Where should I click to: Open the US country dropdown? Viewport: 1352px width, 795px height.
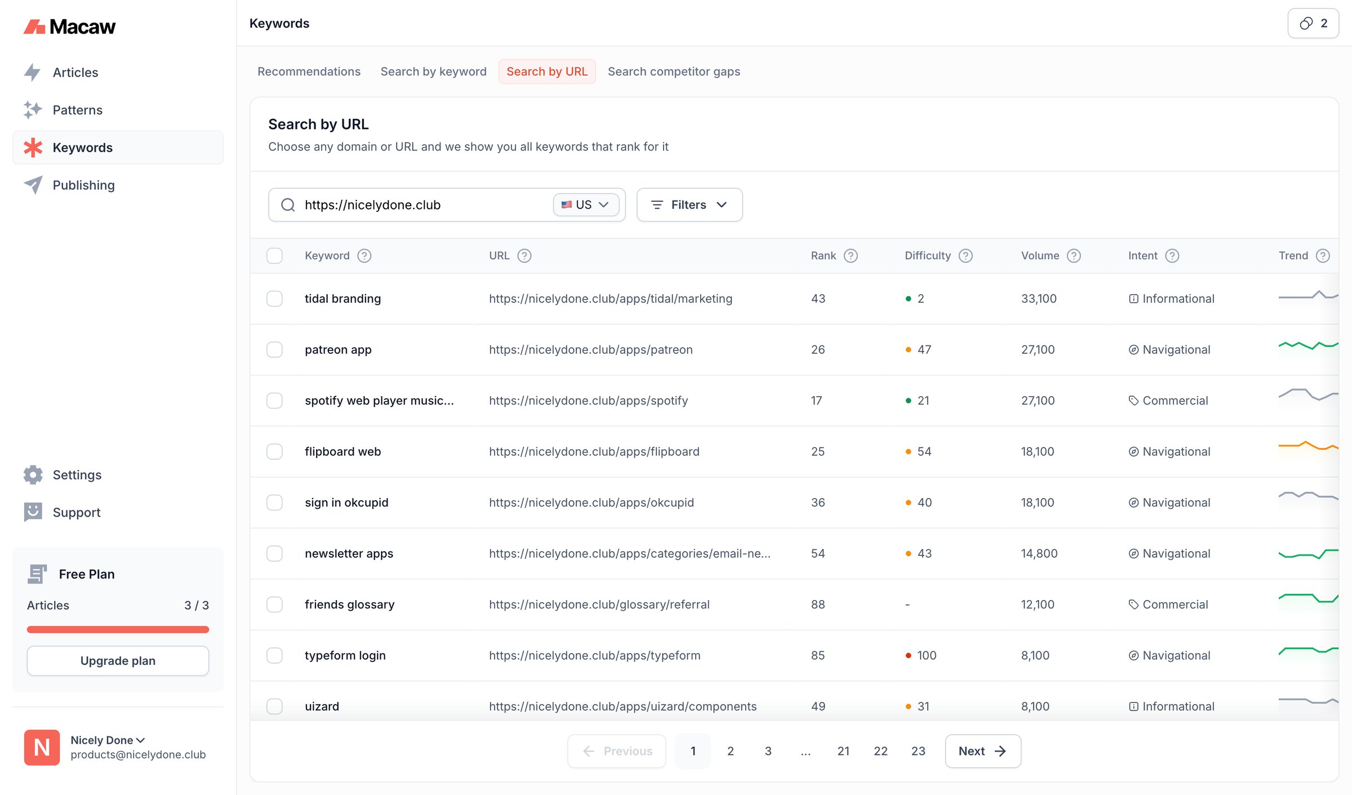click(586, 205)
